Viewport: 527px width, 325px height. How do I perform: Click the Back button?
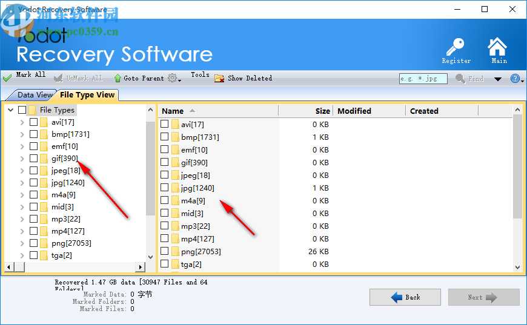tap(405, 297)
